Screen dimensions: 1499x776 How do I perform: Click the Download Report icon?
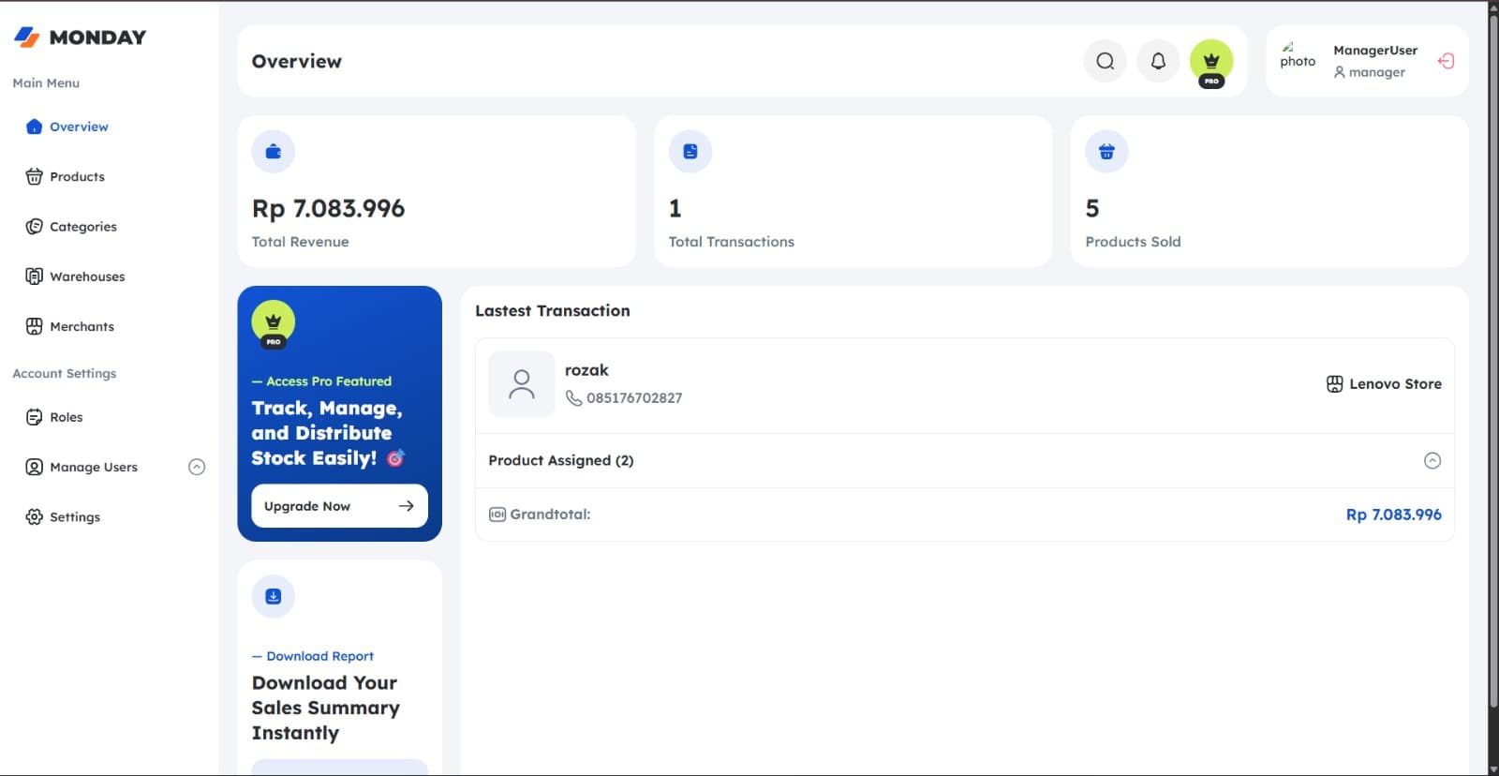[274, 596]
